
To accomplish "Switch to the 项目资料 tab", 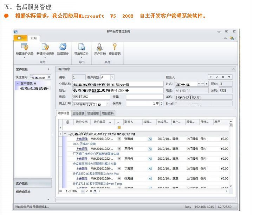I will point(108,113).
